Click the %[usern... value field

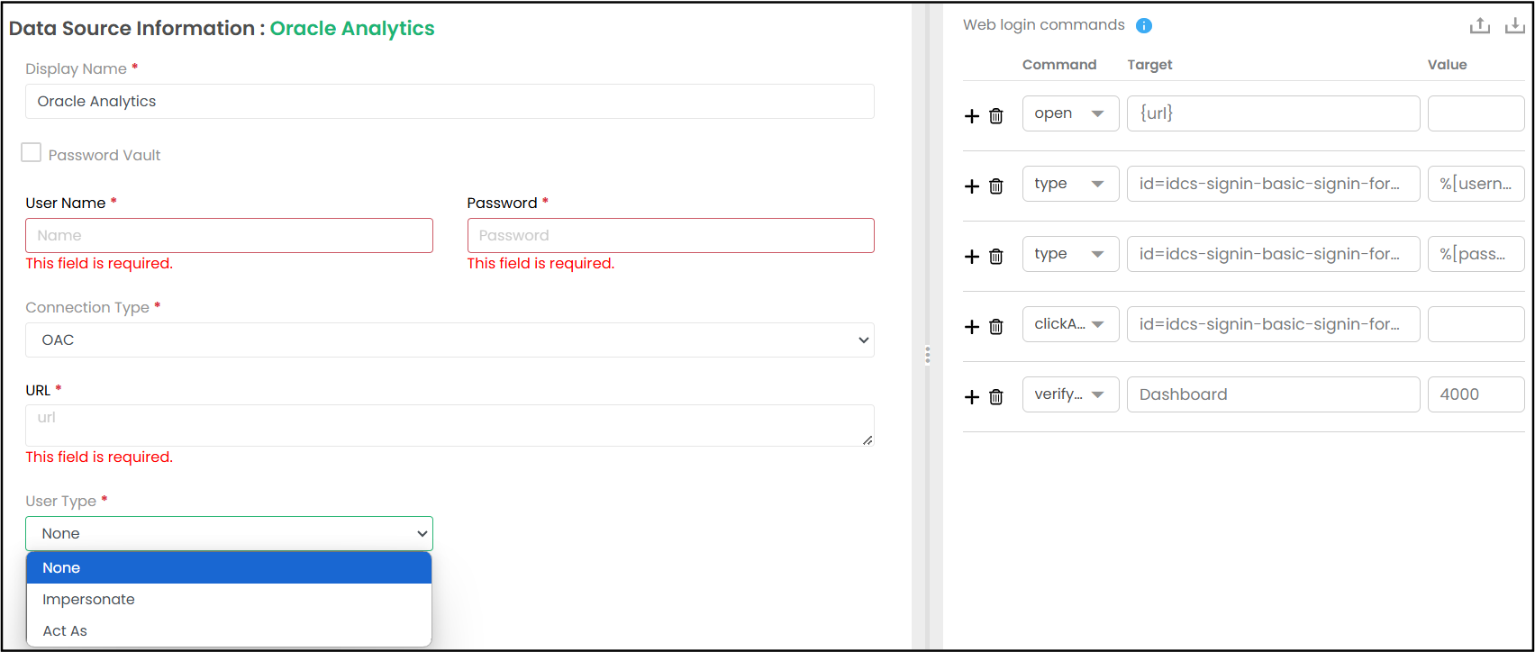pos(1476,184)
